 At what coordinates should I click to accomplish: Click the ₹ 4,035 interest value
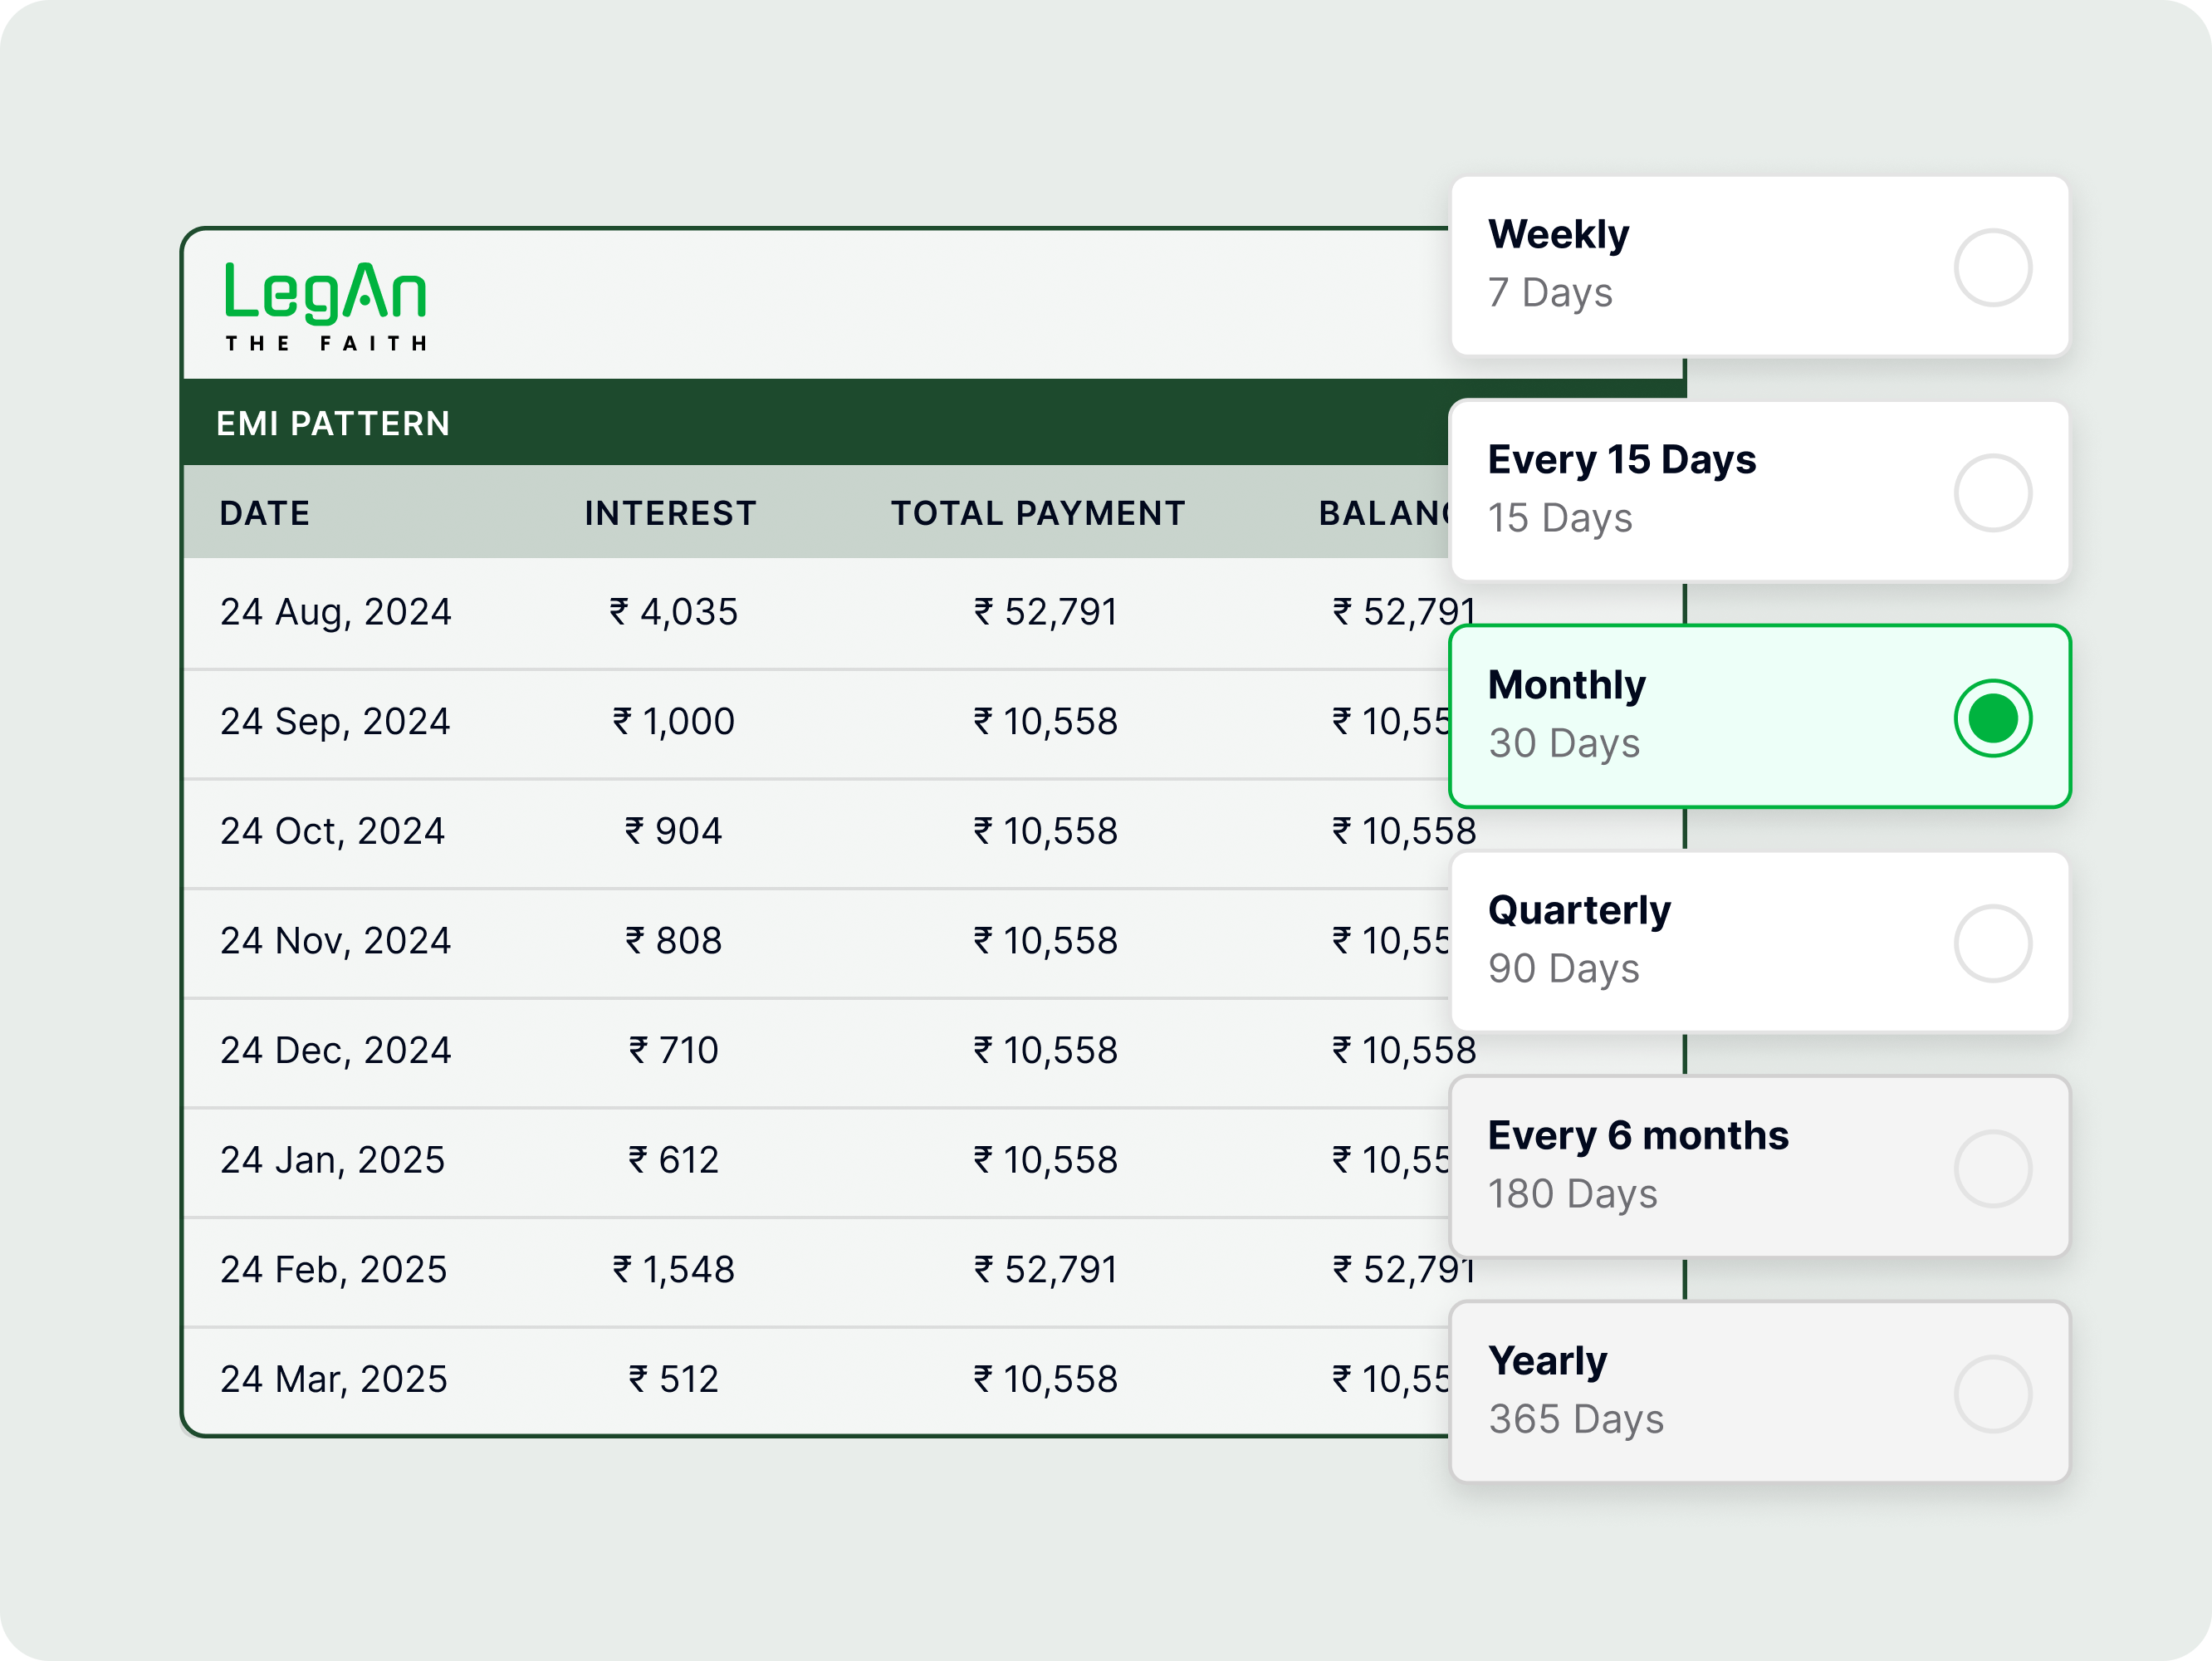click(x=673, y=612)
